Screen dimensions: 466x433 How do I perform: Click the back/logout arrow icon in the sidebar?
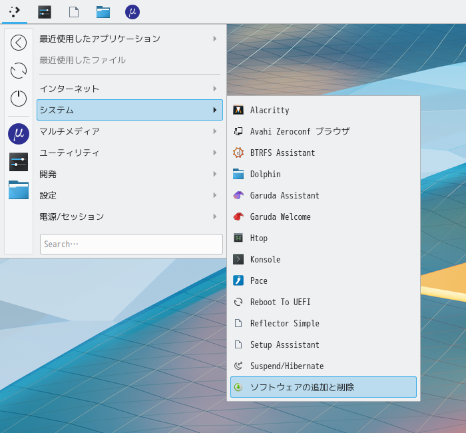[x=19, y=43]
